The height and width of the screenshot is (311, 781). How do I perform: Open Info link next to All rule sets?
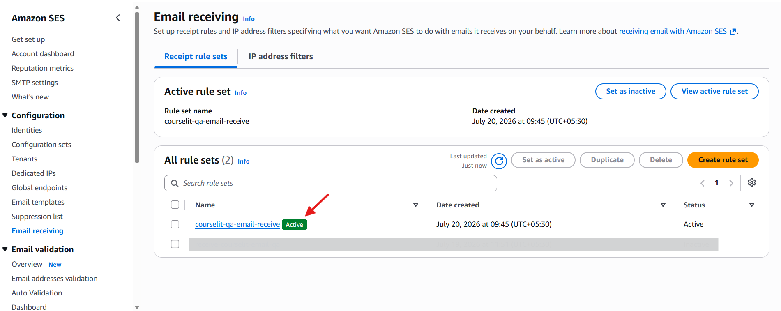click(x=244, y=161)
